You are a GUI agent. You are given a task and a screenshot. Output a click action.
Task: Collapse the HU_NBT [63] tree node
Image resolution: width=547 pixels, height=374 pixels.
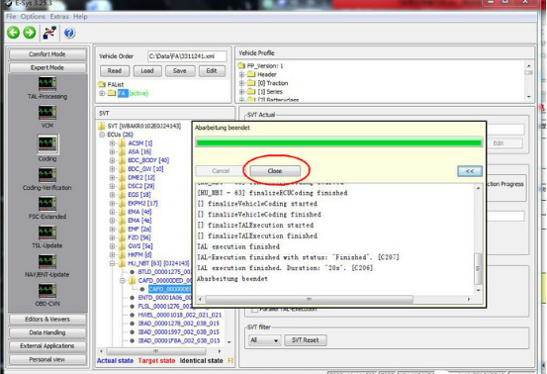click(112, 263)
